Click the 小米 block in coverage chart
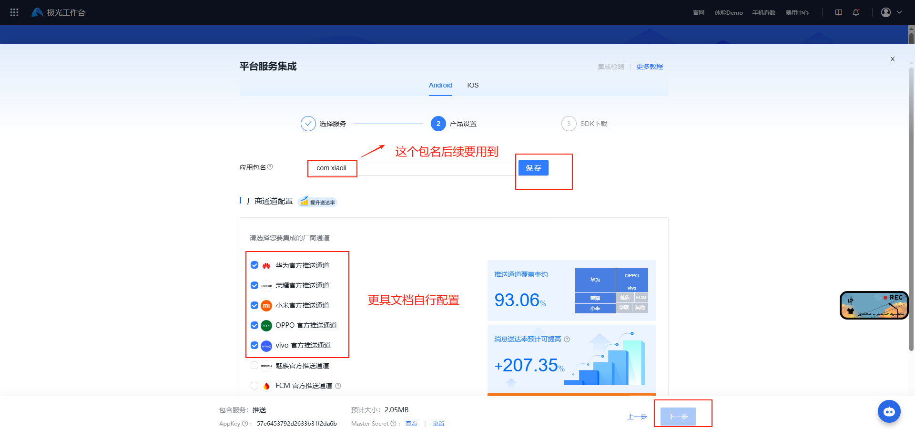 [x=595, y=309]
